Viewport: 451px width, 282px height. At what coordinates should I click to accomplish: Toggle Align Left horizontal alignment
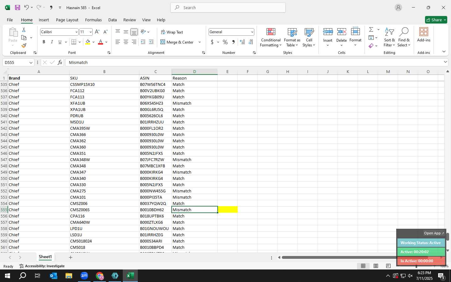pos(118,42)
